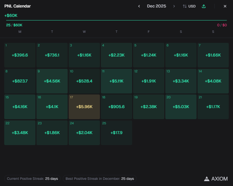
Task: Click the PNL Calendar title
Action: pyautogui.click(x=18, y=6)
